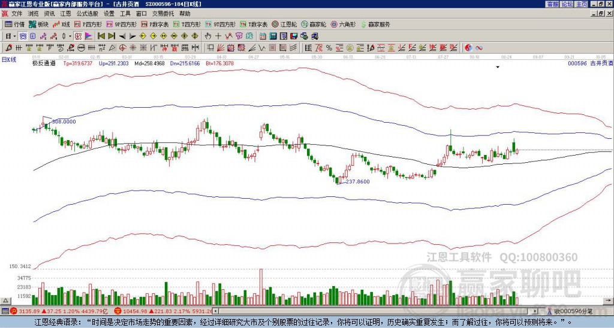Click the Shenzhen index 10454.98 status entry

tap(163, 311)
